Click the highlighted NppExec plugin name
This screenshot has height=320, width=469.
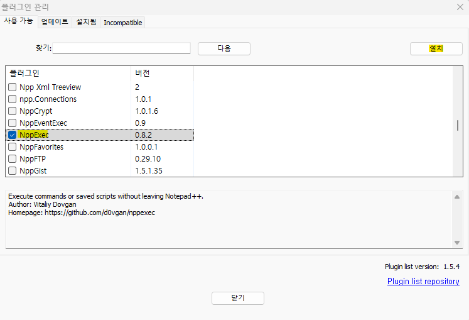pyautogui.click(x=34, y=135)
